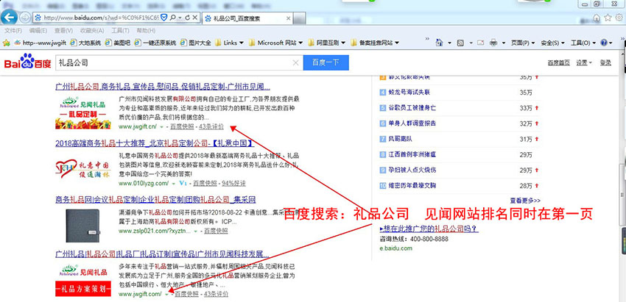The image size is (626, 302).
Task: Open the address bar autocomplete dropdown arrow
Action: tap(180, 18)
